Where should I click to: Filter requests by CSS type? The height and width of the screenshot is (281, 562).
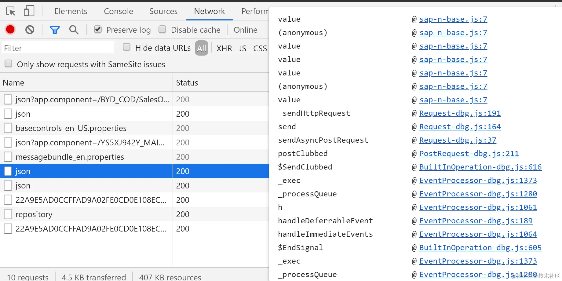(x=260, y=48)
